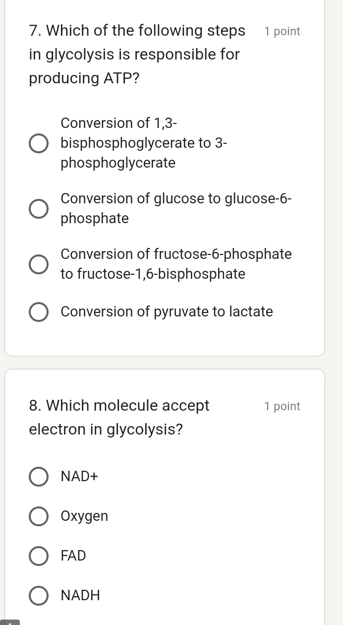Click the '1 point' label on question 8
Viewport: 343px width, 625px height.
[x=282, y=406]
